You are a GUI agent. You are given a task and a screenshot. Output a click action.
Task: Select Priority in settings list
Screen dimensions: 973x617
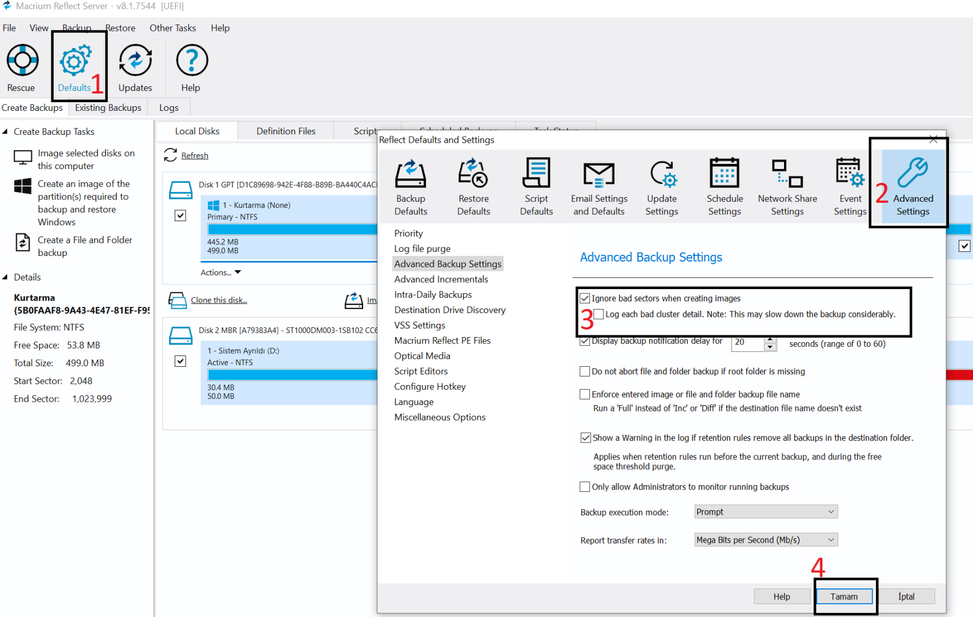[409, 233]
